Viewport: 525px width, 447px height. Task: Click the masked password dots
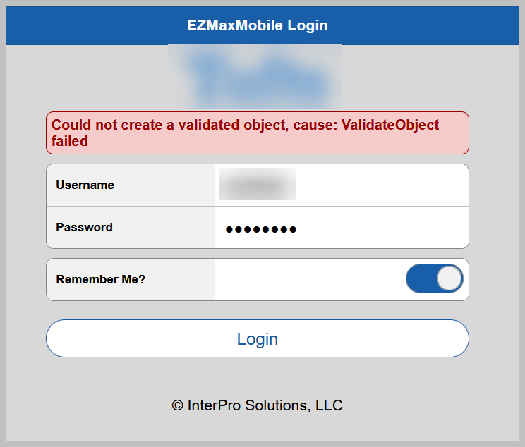pyautogui.click(x=261, y=229)
